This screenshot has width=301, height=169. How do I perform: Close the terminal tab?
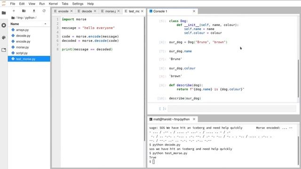coord(194,119)
